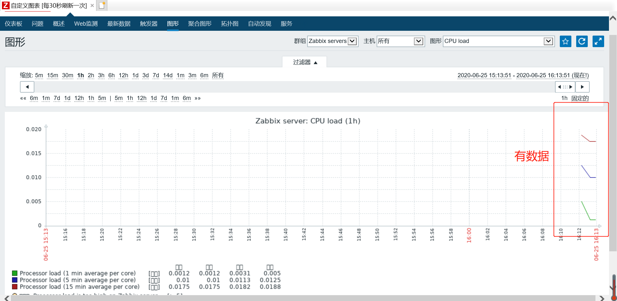This screenshot has width=617, height=301.
Task: Open the 自动发现 menu
Action: tap(260, 24)
